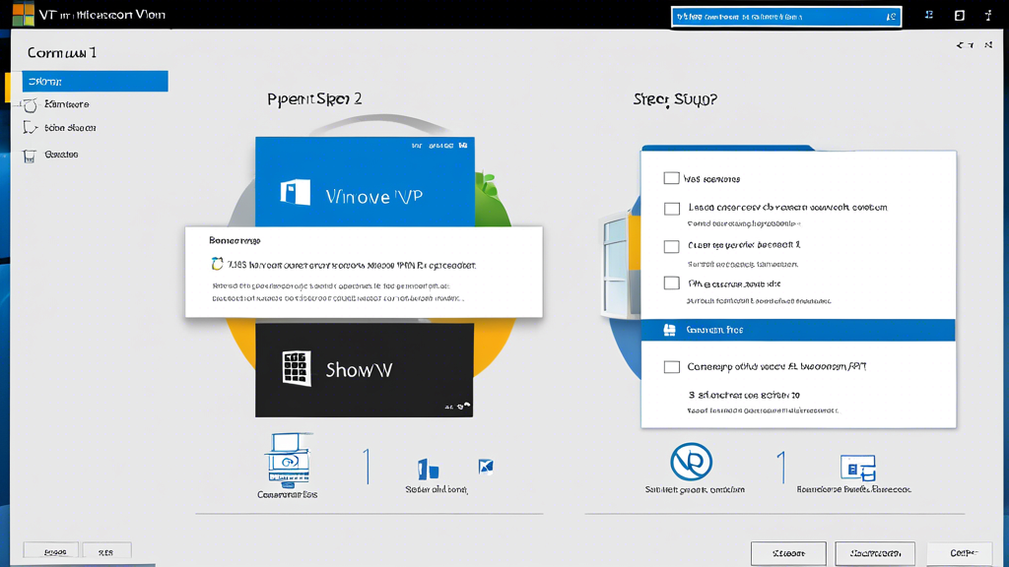Viewport: 1009px width, 567px height.
Task: Select the highlighted blue item in left sidebar
Action: coord(96,82)
